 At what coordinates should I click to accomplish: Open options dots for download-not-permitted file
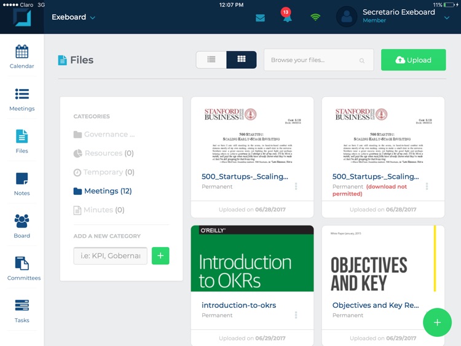pos(427,186)
